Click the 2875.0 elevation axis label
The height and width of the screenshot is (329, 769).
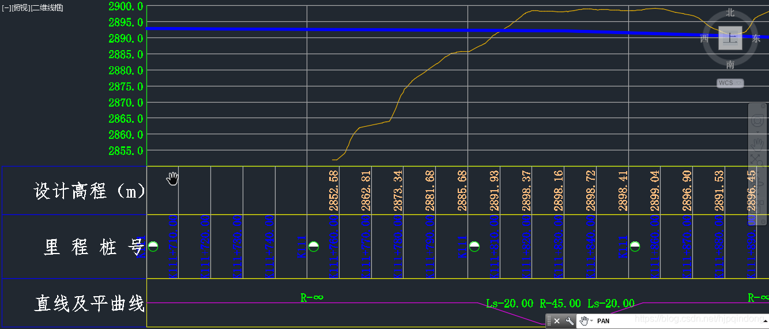point(126,86)
